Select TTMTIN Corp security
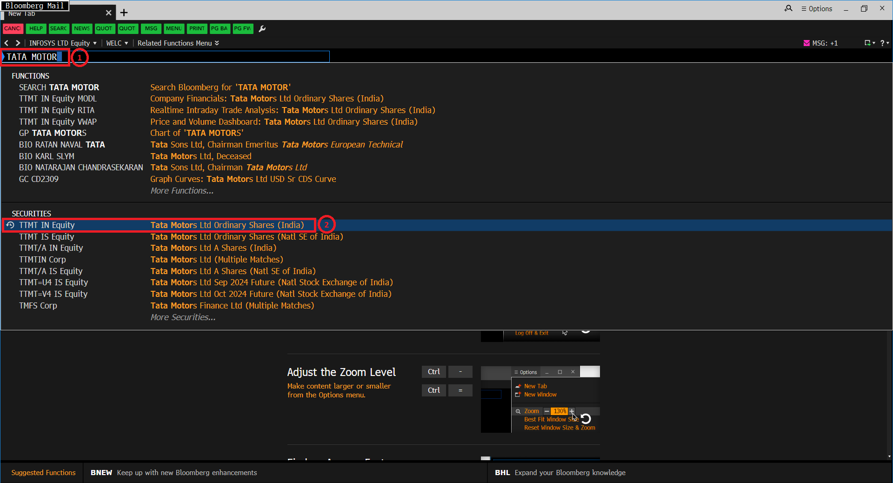The image size is (893, 483). click(x=42, y=260)
